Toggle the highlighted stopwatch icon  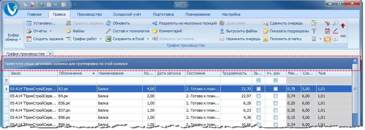(x=327, y=39)
